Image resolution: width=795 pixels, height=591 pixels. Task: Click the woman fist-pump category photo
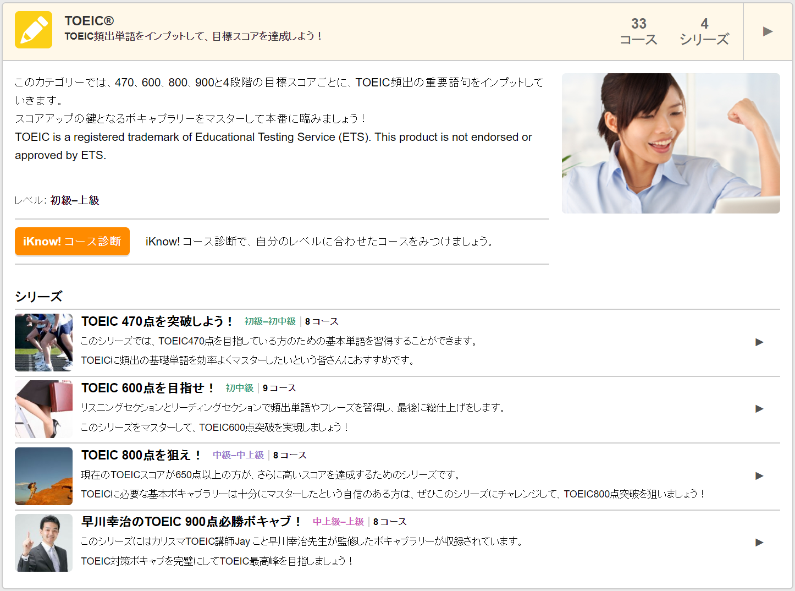click(671, 143)
